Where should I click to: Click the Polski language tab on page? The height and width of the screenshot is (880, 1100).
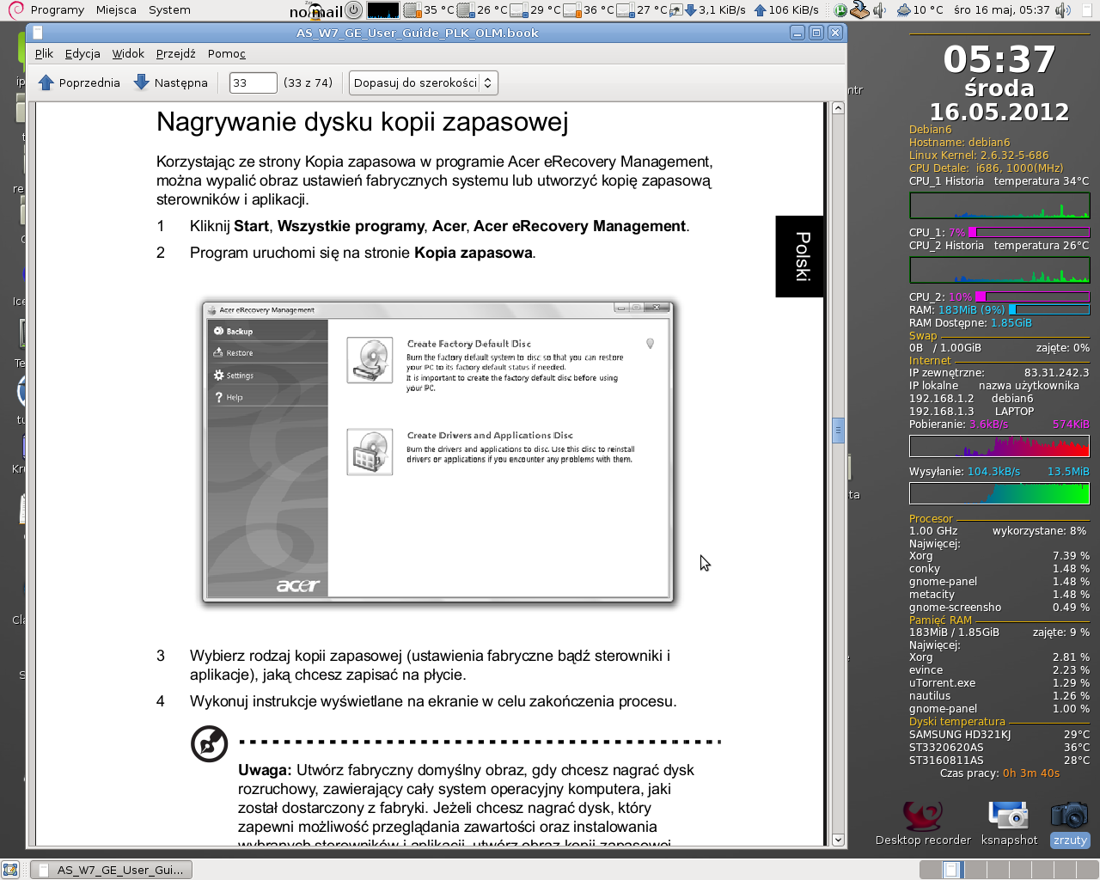coord(800,256)
